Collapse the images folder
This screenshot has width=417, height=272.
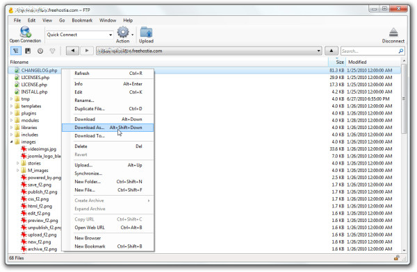click(11, 142)
